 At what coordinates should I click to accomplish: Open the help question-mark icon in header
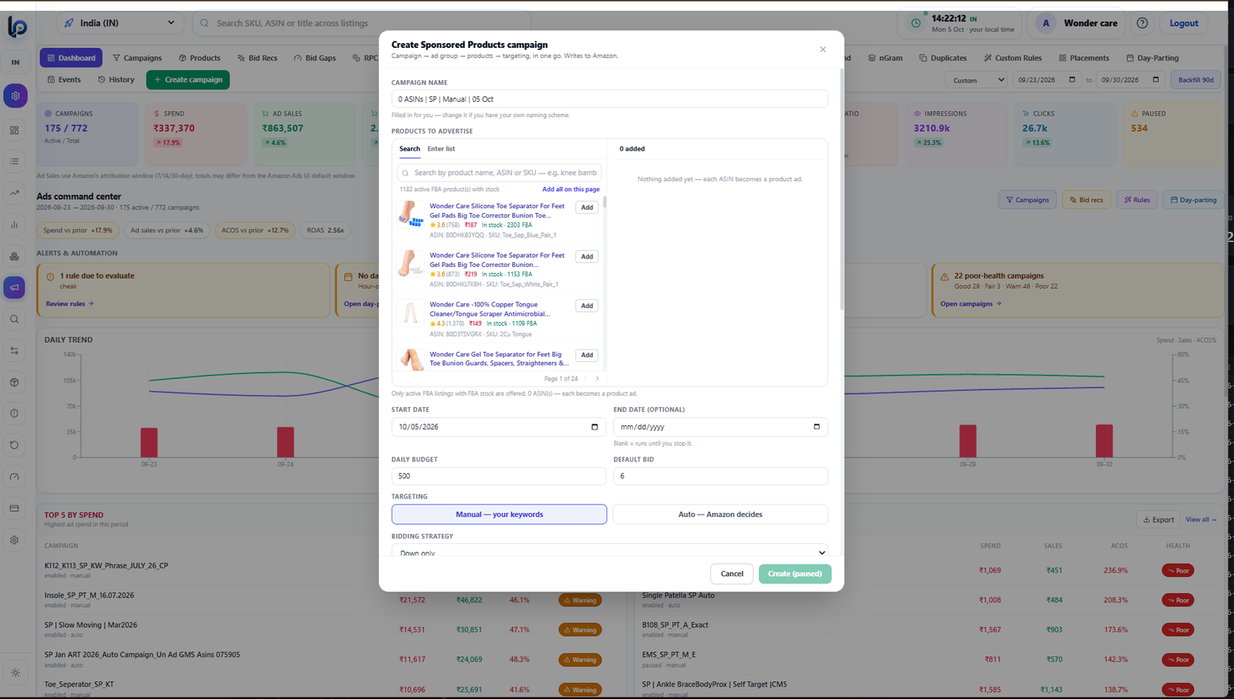pyautogui.click(x=1142, y=23)
